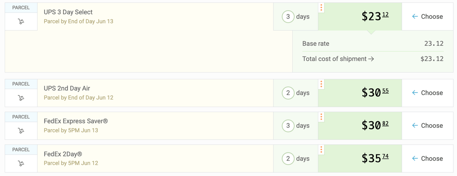The width and height of the screenshot is (457, 176).
Task: Choose the UPS 3 Day Select rate
Action: click(x=427, y=16)
